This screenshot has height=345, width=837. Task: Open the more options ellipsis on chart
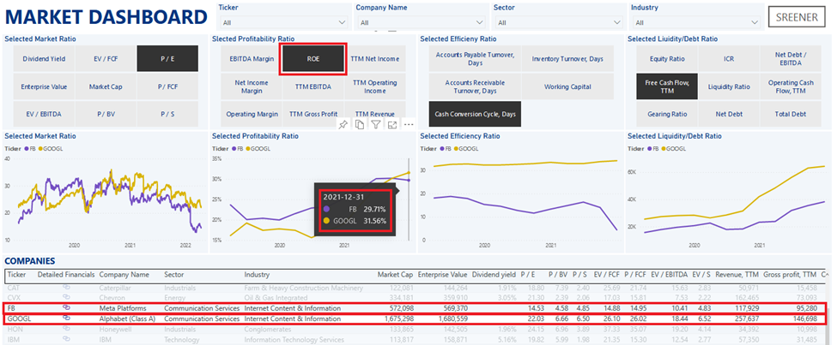pyautogui.click(x=408, y=125)
